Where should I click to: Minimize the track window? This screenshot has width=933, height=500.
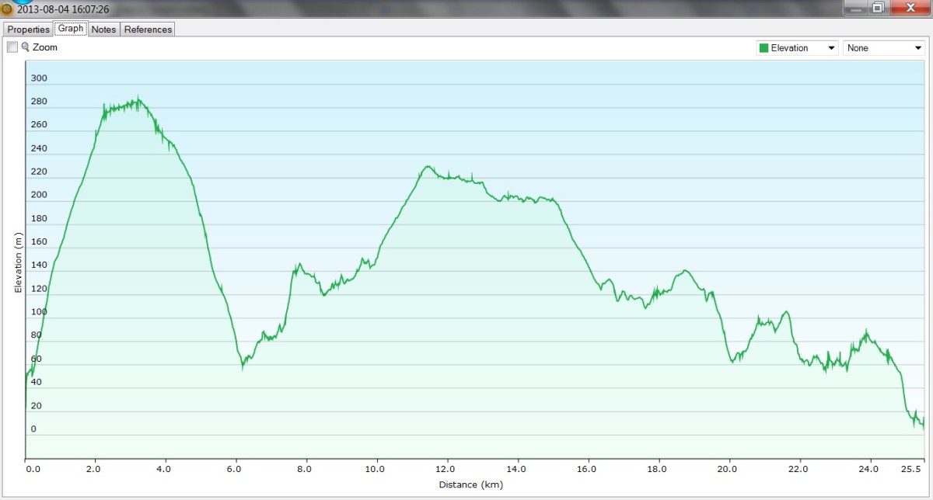coord(856,8)
